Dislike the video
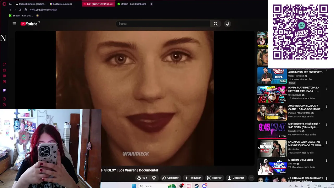 (154, 178)
